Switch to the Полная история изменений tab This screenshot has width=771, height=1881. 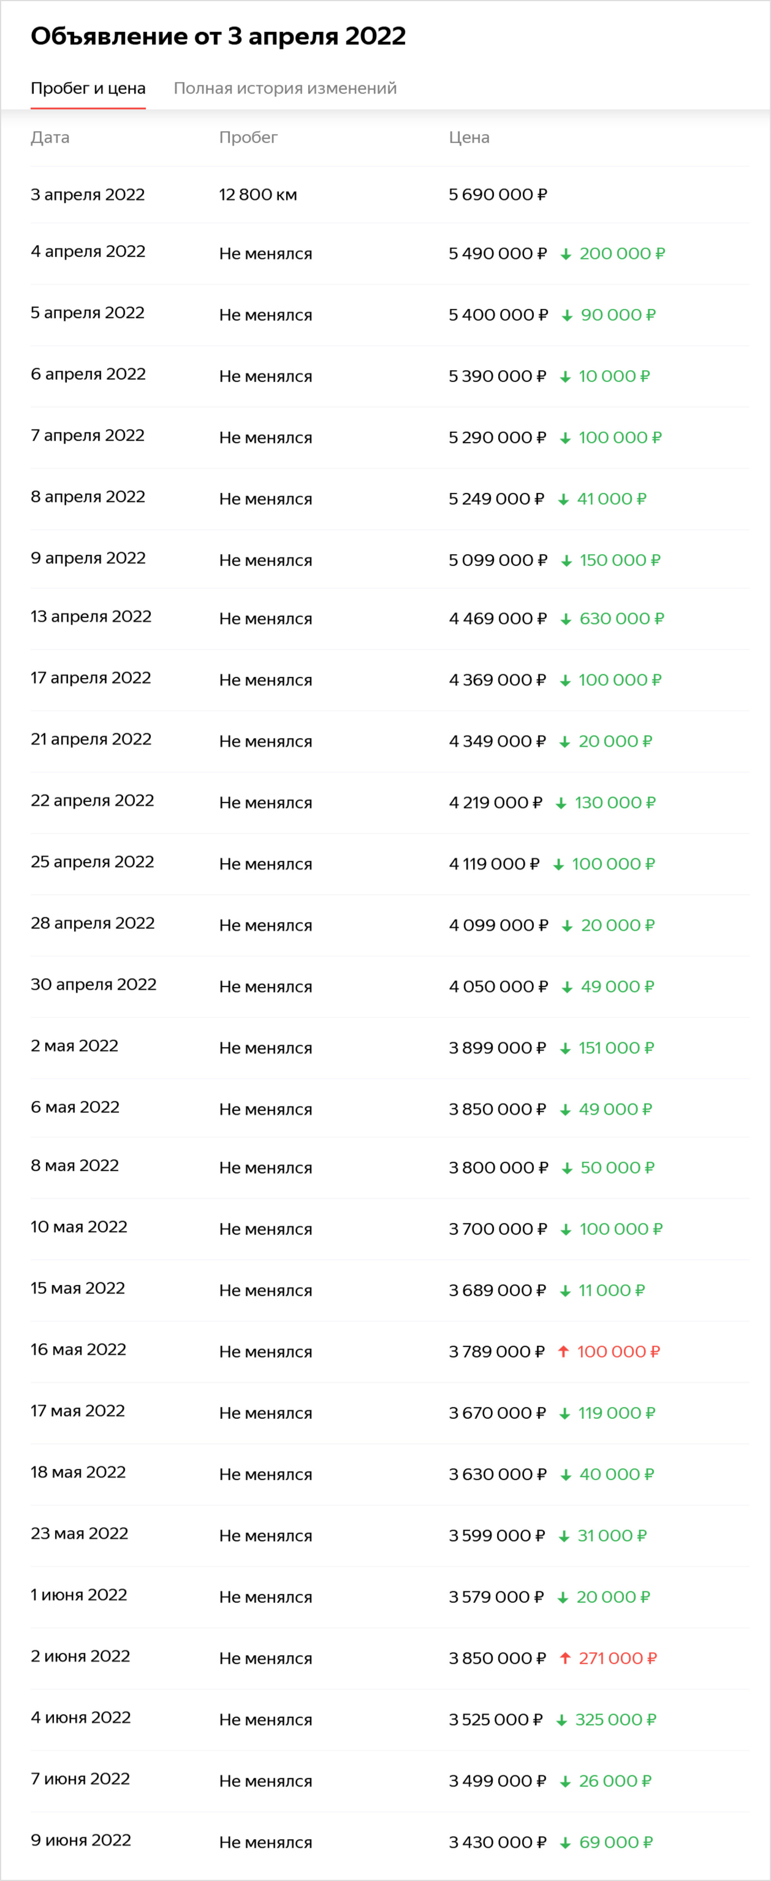[286, 88]
